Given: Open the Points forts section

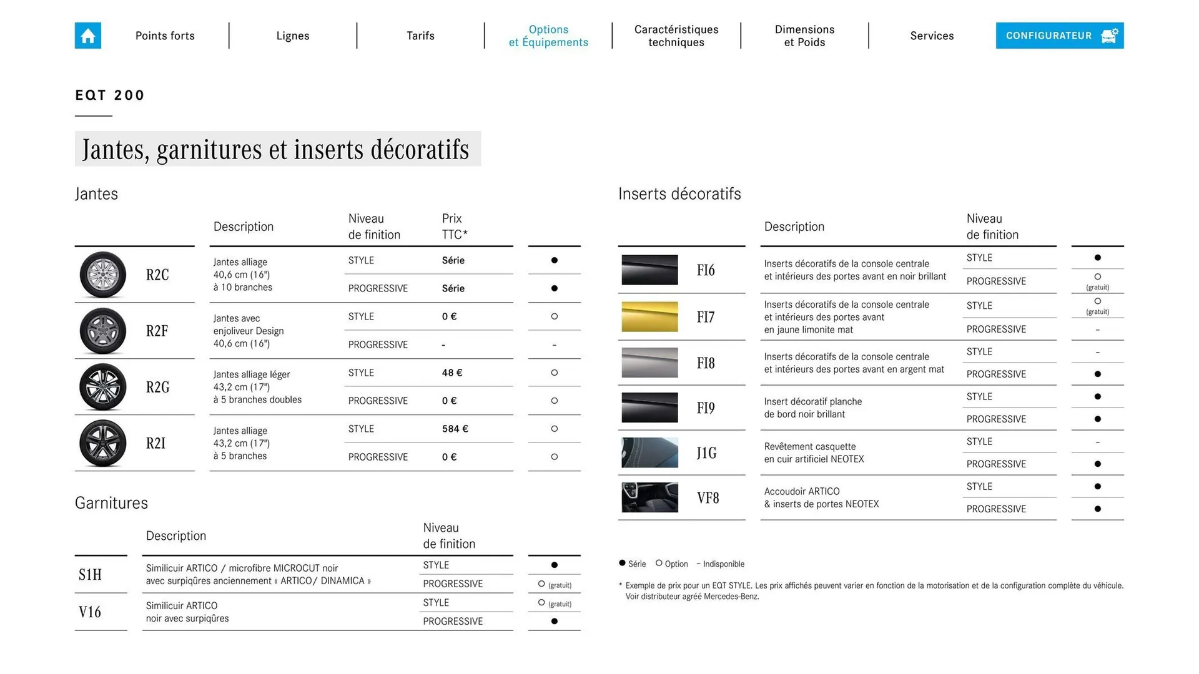Looking at the screenshot, I should point(165,36).
